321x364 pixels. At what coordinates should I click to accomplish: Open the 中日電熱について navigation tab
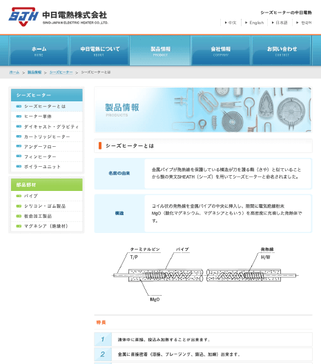99,50
